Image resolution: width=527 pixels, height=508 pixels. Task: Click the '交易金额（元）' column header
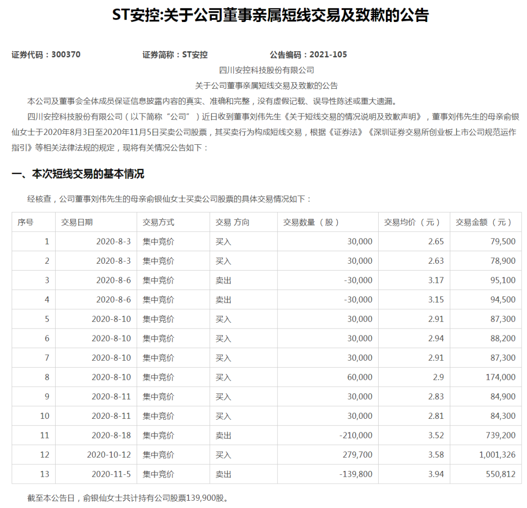pyautogui.click(x=484, y=222)
